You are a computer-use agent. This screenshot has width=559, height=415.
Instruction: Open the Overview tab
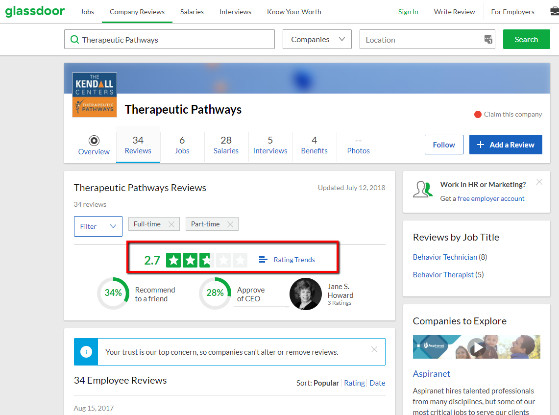coord(94,146)
